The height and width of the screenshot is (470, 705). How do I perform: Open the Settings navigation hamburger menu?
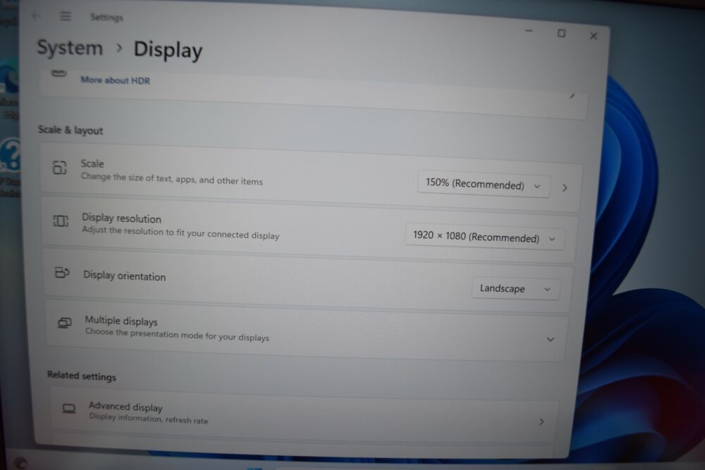[66, 16]
